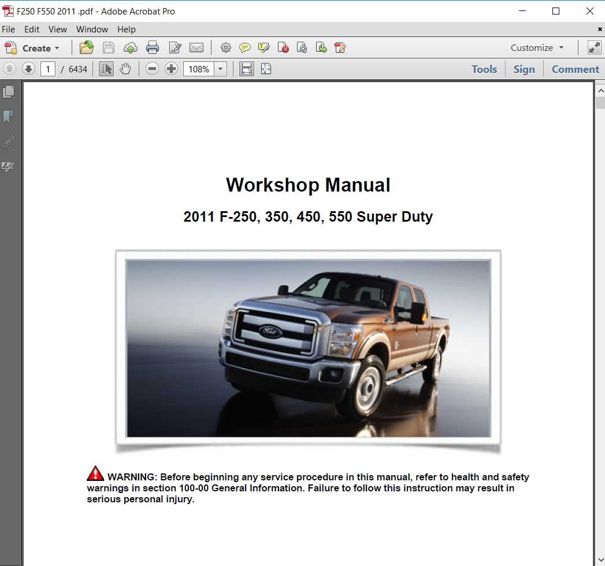Viewport: 605px width, 566px height.
Task: Open the zoom percentage dropdown arrow
Action: (220, 69)
